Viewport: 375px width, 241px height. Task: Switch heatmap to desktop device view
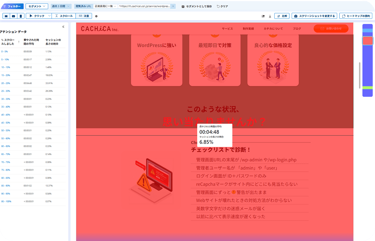click(6, 16)
